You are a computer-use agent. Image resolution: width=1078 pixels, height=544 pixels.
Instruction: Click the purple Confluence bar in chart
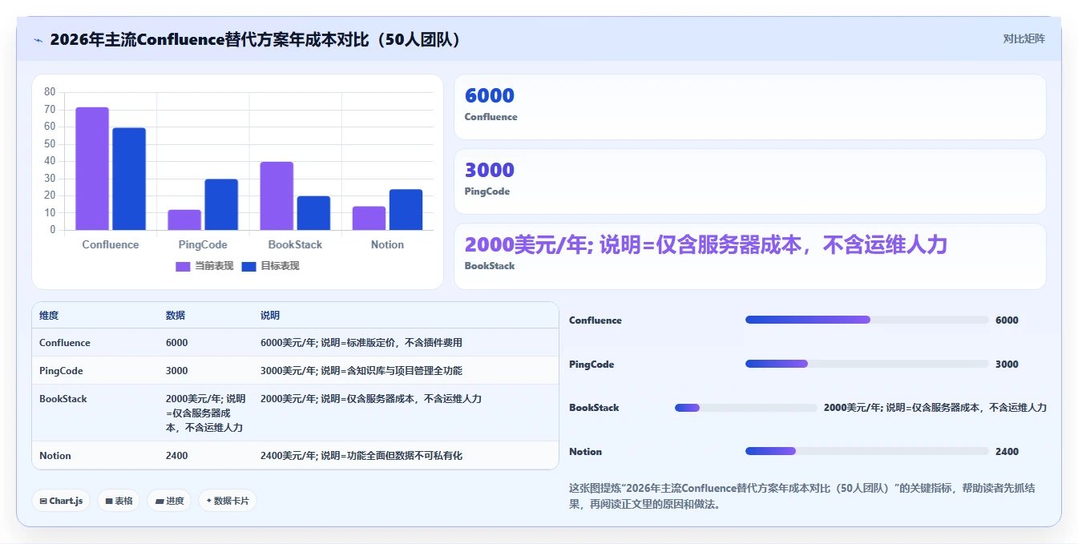tap(92, 168)
